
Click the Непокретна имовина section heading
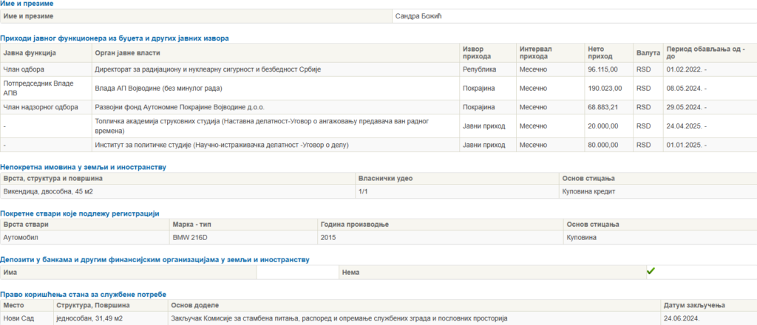click(83, 167)
